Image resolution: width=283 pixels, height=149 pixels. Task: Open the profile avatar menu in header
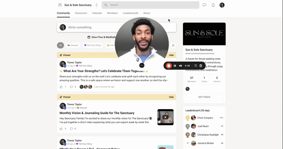(x=222, y=5)
